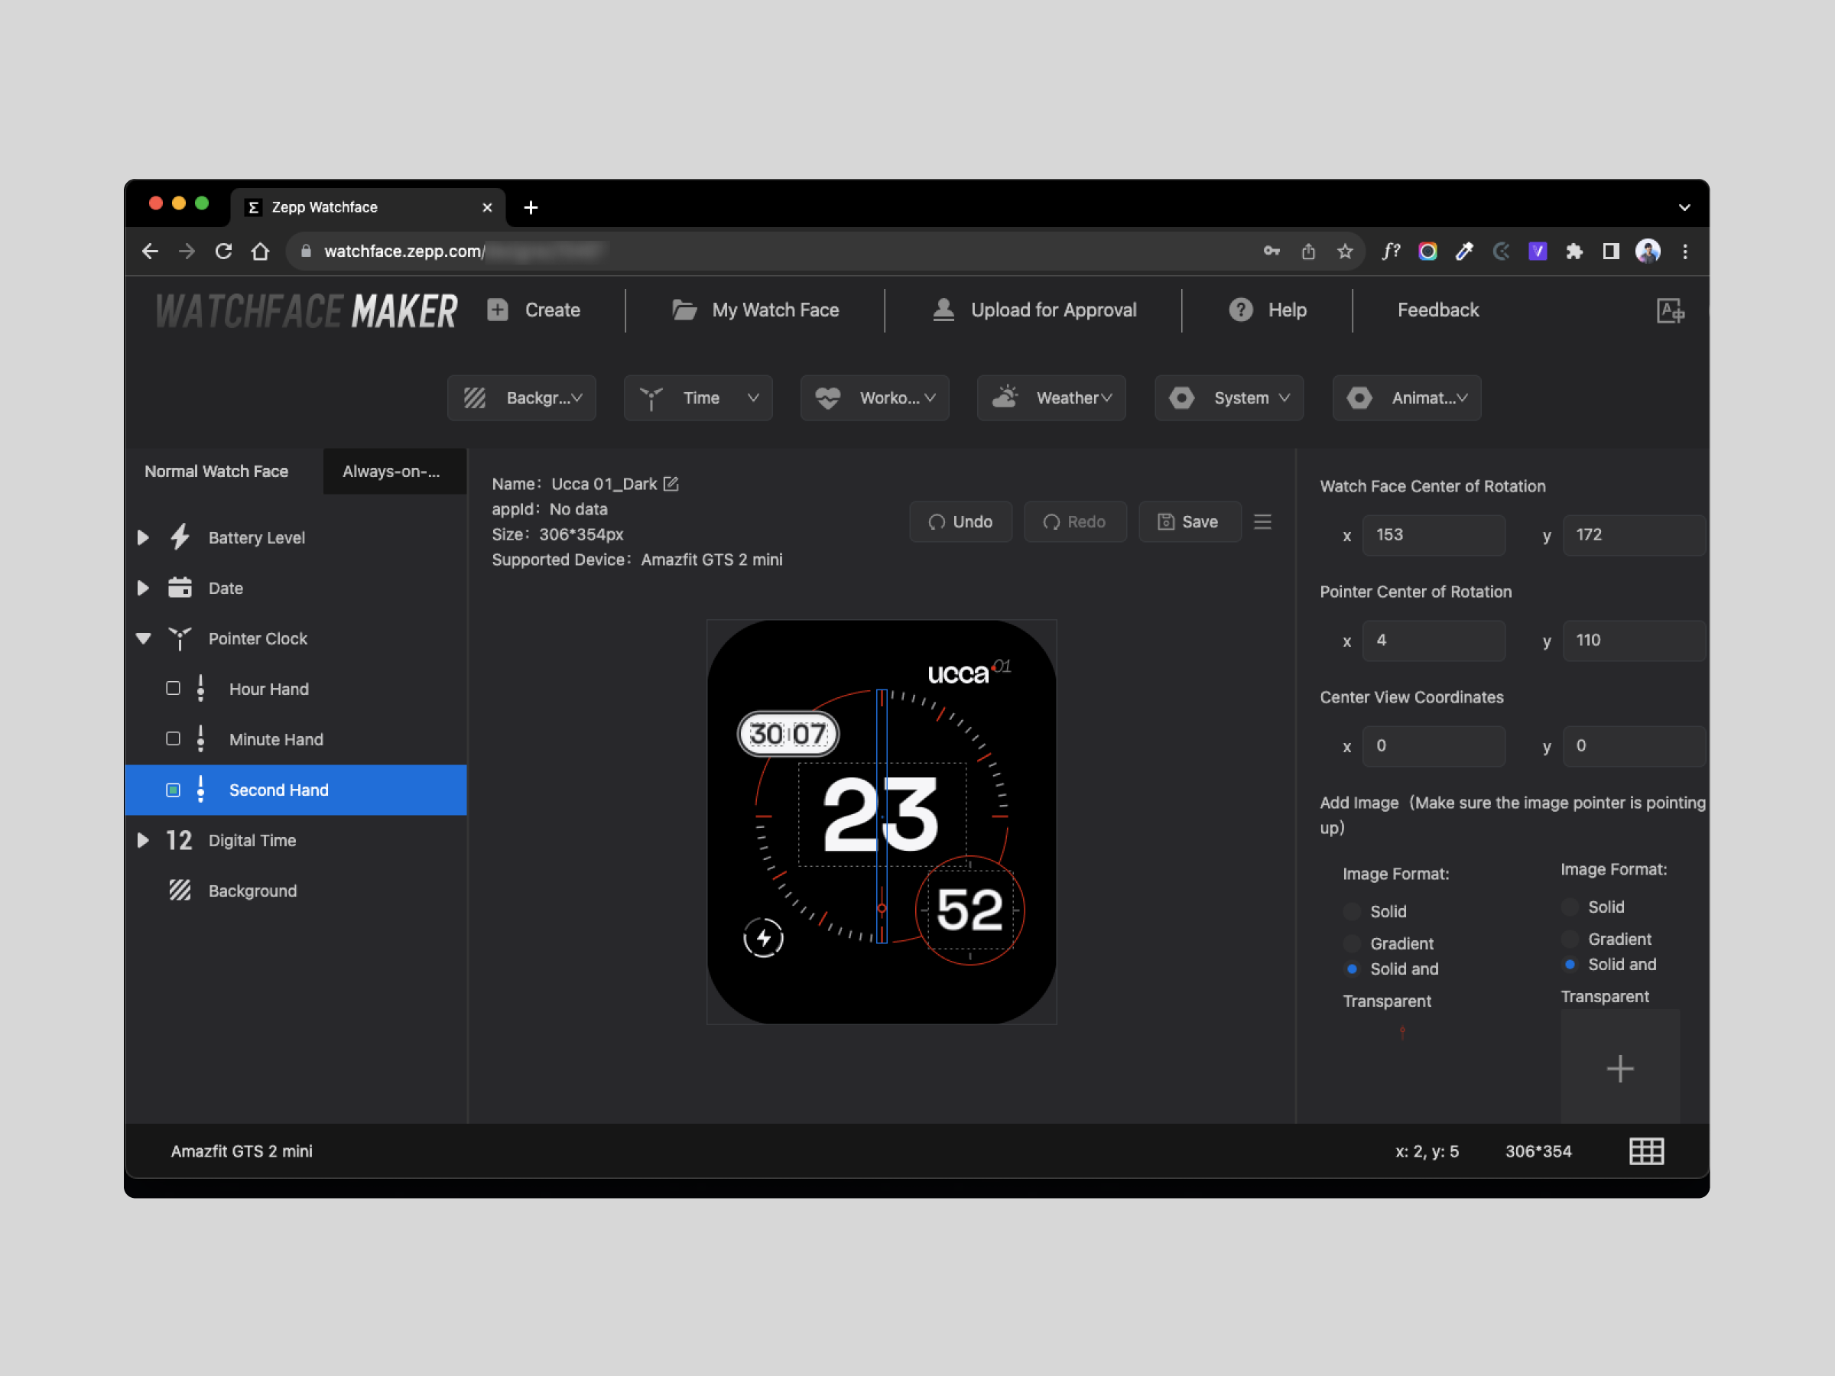
Task: Click the Pointer Center x input field
Action: point(1433,641)
